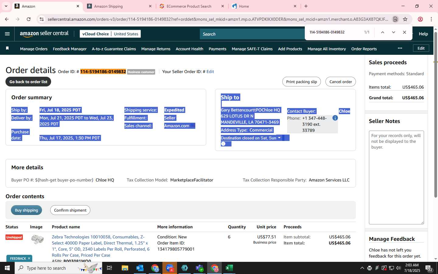
Task: Open Manage Orders in the nav bar
Action: pos(34,49)
